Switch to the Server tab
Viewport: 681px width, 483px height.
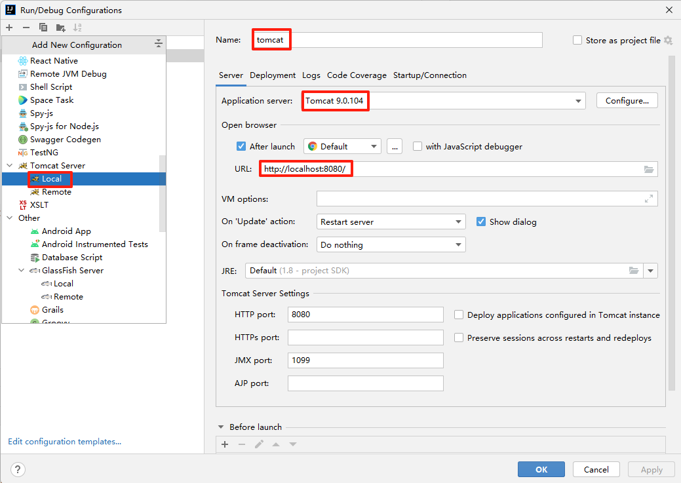231,75
